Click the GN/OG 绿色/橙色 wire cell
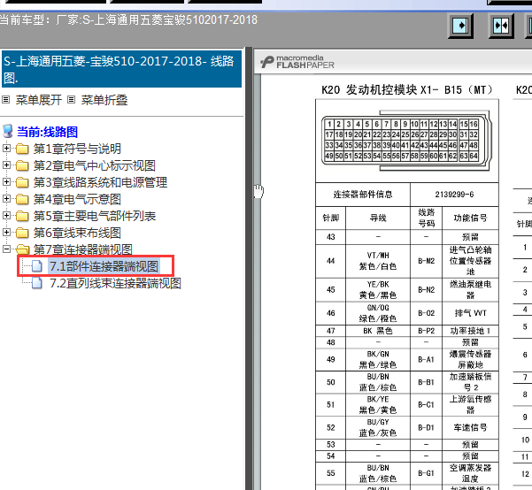The width and height of the screenshot is (532, 490). [x=378, y=313]
